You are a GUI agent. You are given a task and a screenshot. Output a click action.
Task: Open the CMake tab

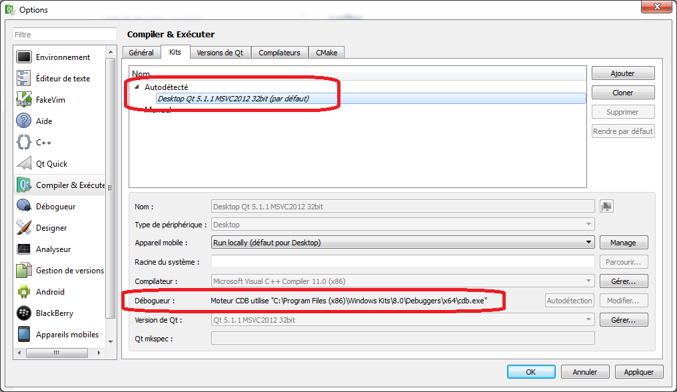(x=326, y=53)
